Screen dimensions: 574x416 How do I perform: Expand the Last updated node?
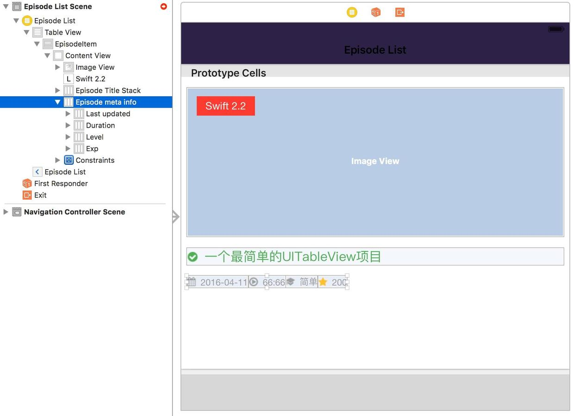(68, 114)
